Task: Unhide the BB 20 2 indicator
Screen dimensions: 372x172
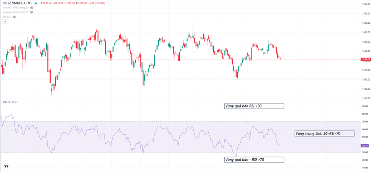Action: click(15, 17)
